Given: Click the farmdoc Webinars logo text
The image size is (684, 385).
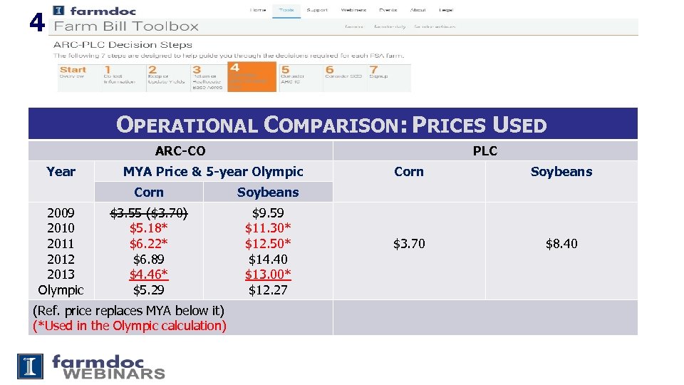Looking at the screenshot, I should point(108,367).
